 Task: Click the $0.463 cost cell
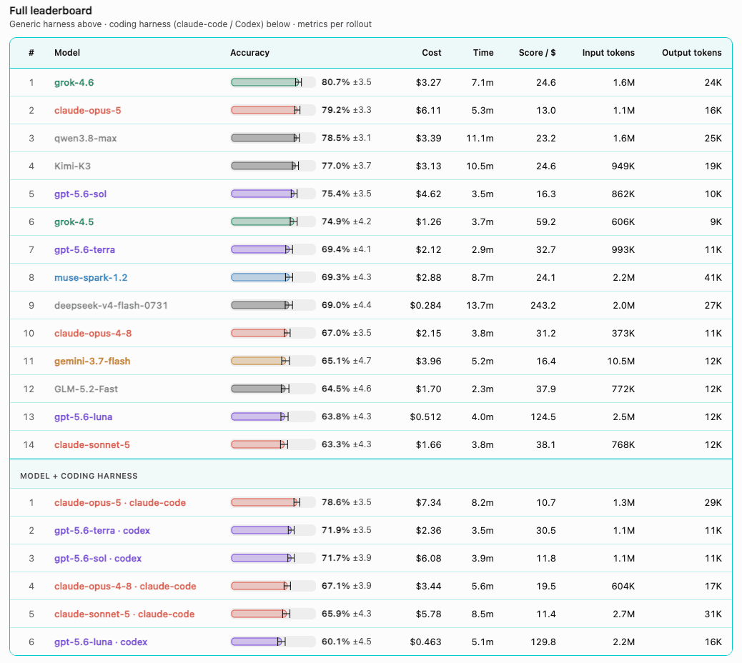(x=425, y=643)
